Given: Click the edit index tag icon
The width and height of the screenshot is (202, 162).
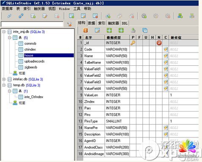Looking at the screenshot, I should [x=120, y=16].
